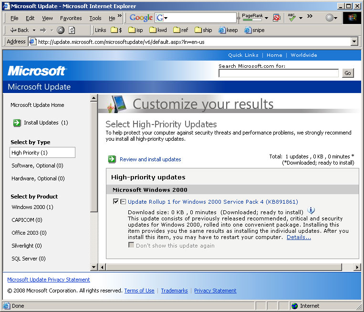Click the sidebar vertical scrollbar thumb

94,156
